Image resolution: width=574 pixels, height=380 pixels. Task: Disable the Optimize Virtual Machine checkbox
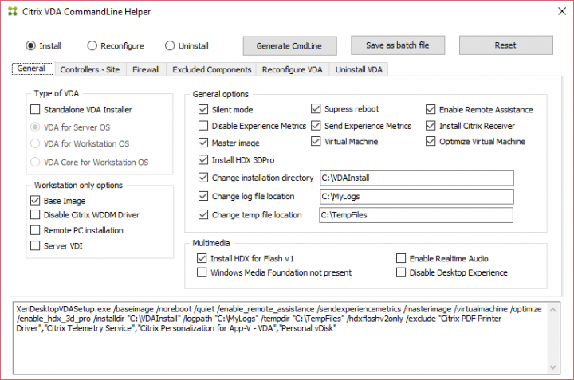click(431, 142)
